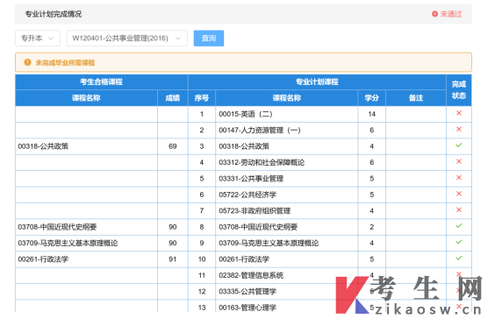Click plan course 05722-公共经济学
The width and height of the screenshot is (495, 326).
click(x=247, y=195)
